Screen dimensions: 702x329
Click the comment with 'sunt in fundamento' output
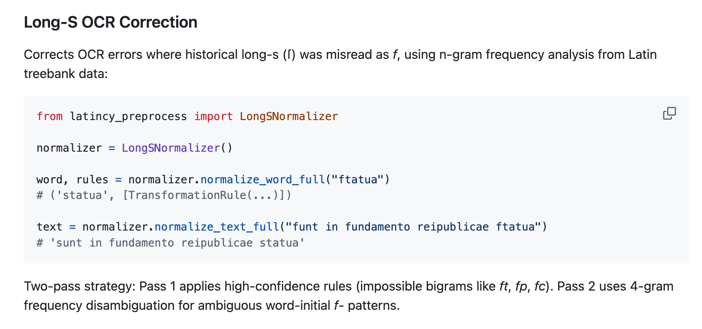[171, 243]
